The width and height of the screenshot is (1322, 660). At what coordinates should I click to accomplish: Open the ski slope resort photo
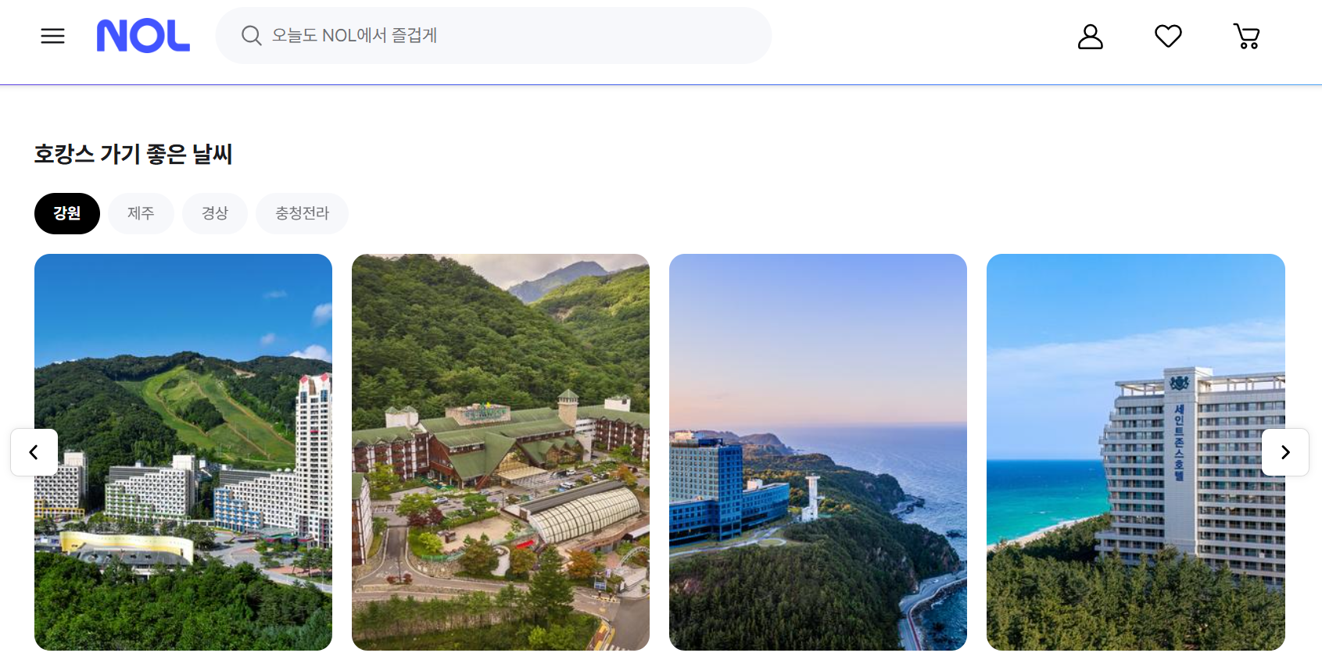[x=183, y=452]
